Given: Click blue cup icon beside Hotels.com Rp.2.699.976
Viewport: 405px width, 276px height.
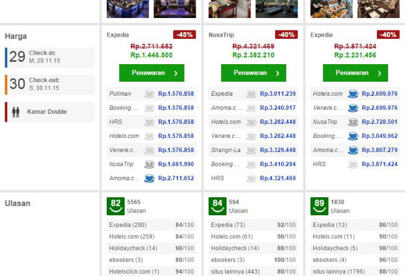Looking at the screenshot, I should pos(353,94).
